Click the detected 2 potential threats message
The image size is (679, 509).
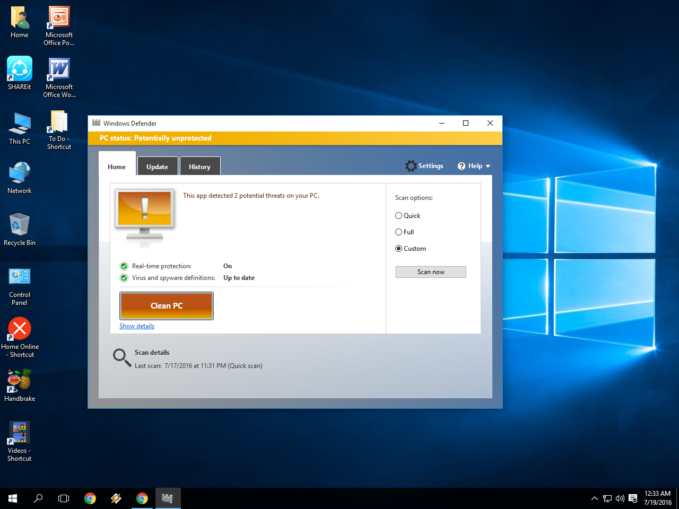pos(251,196)
